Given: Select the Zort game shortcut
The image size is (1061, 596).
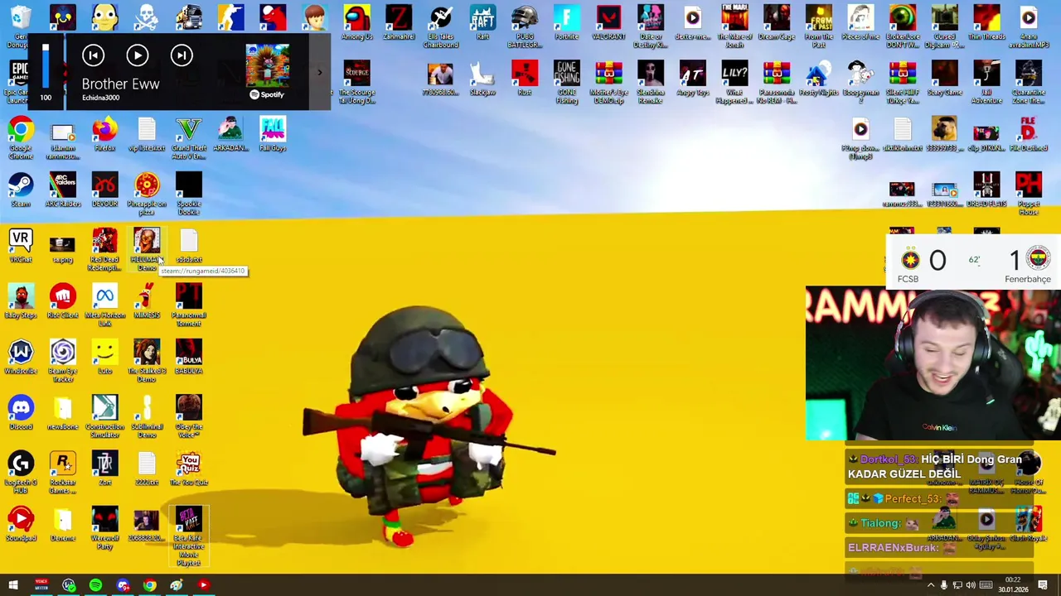Looking at the screenshot, I should [x=104, y=468].
